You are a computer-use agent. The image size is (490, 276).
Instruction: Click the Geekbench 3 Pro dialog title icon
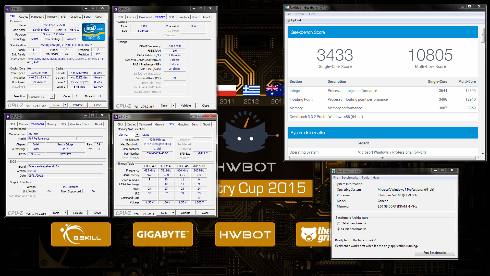(334, 171)
